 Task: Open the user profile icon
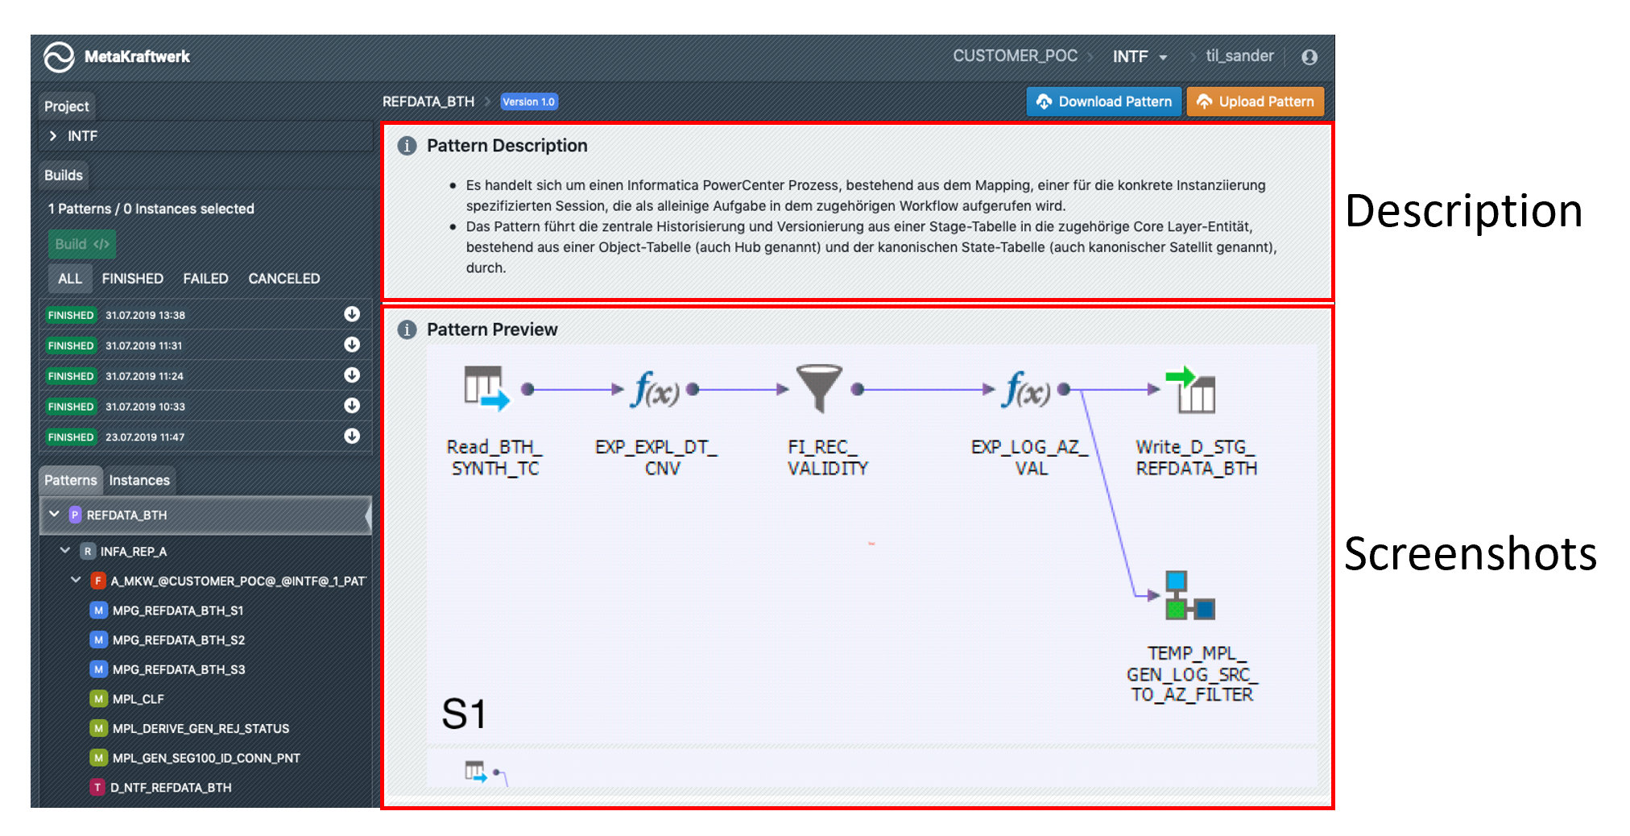tap(1309, 57)
